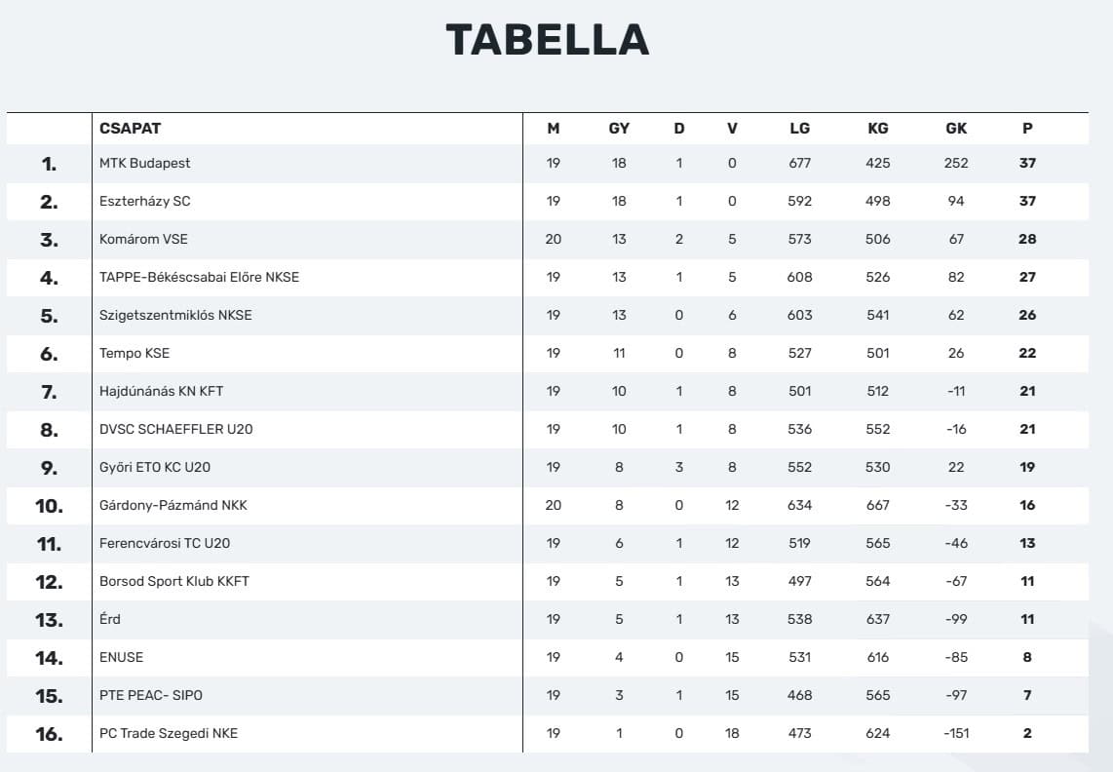Click the Érd team name
The width and height of the screenshot is (1113, 772).
coord(110,619)
